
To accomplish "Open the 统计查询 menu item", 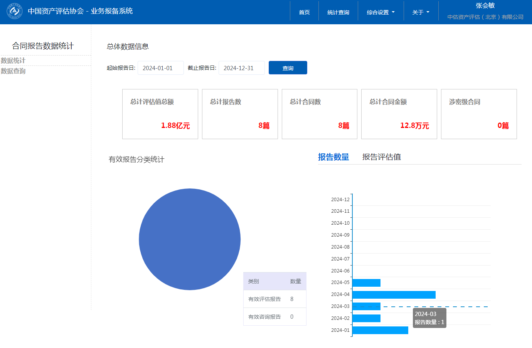I will tap(338, 12).
